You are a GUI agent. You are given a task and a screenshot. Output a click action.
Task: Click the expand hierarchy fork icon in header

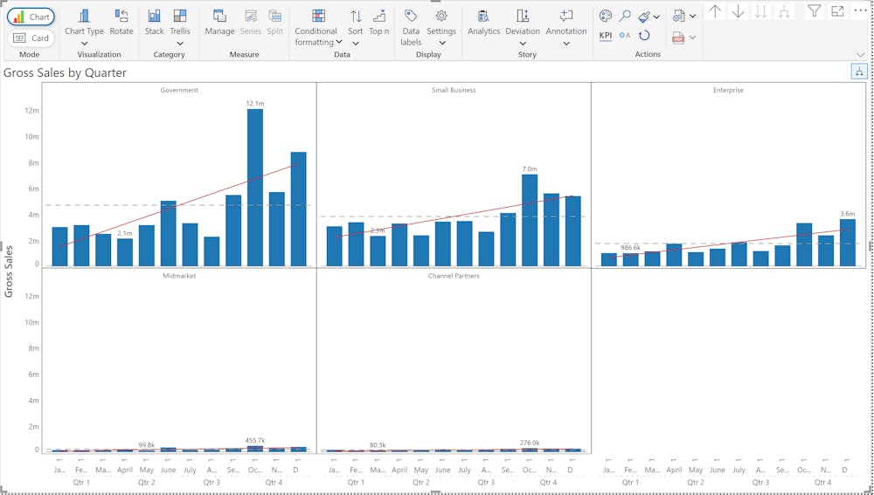[784, 10]
